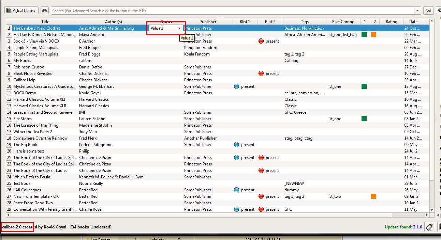Click tags atag, btag, ctag

tap(298, 138)
